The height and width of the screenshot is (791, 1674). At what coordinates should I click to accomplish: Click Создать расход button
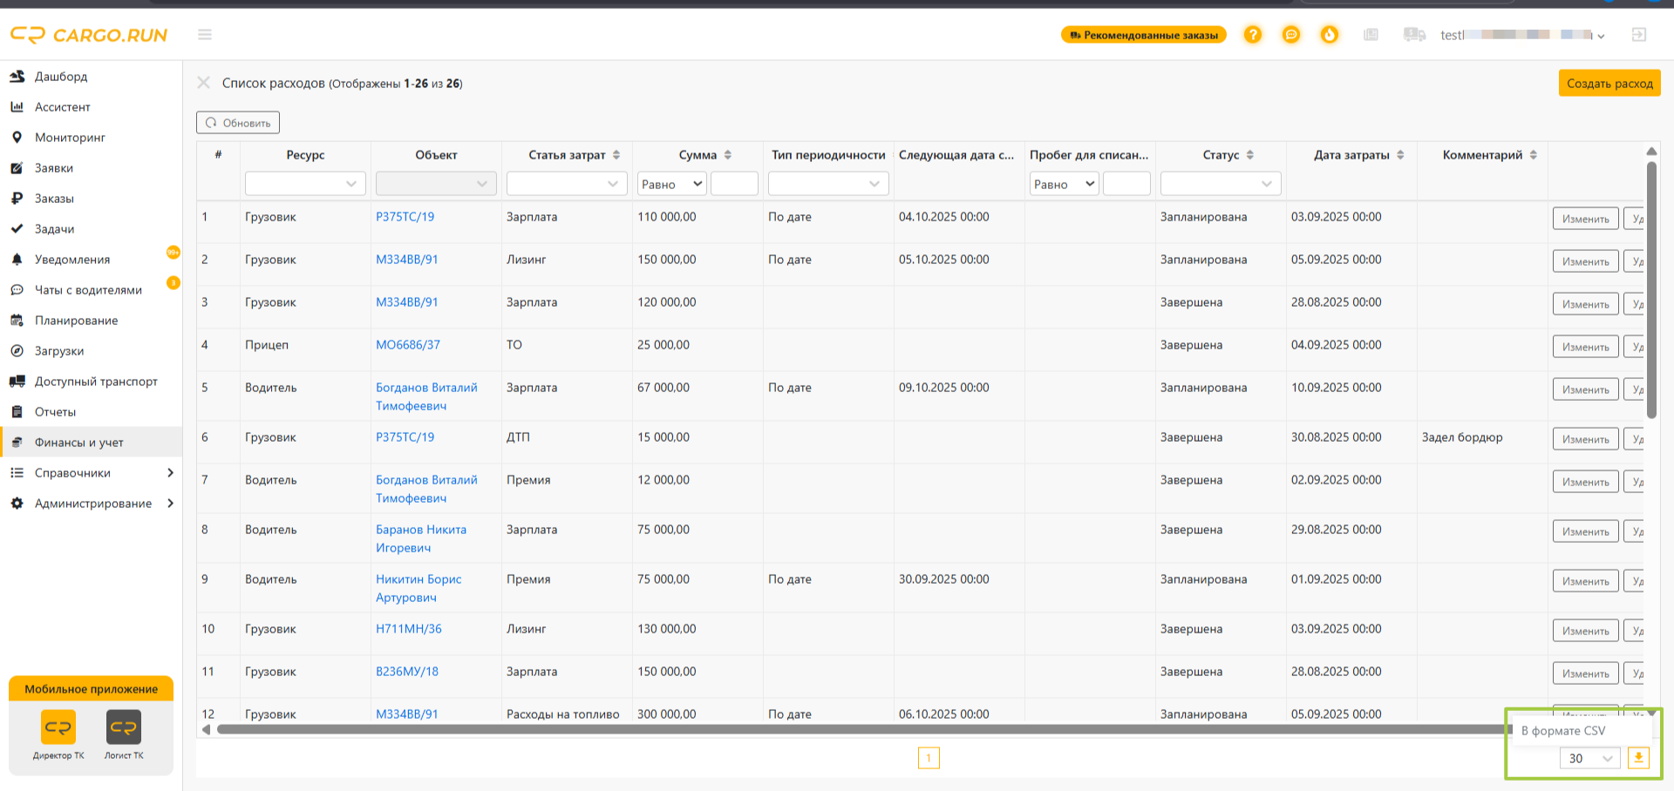tap(1609, 83)
